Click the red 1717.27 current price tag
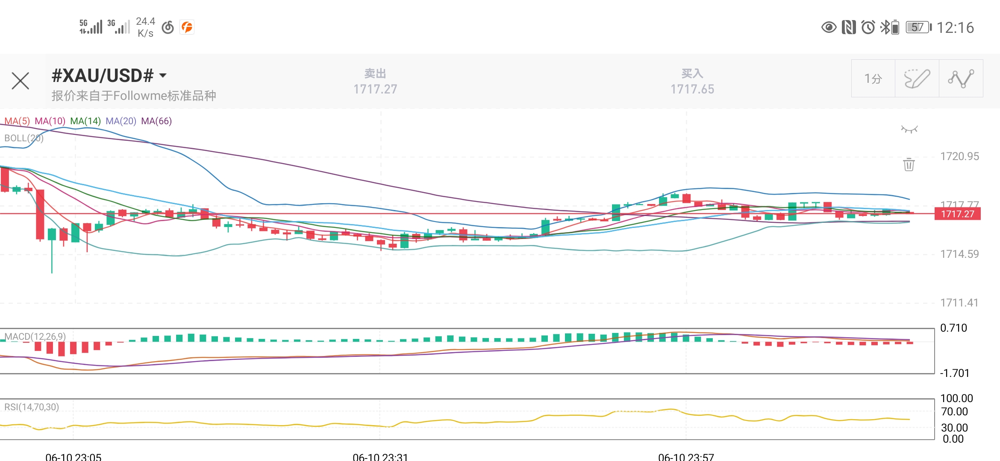 coord(957,213)
